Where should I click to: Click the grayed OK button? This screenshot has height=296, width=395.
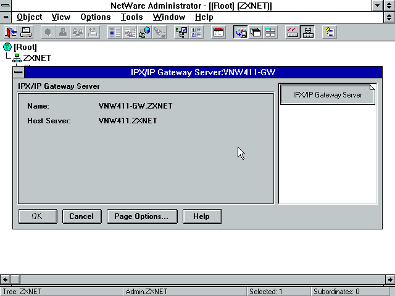click(38, 216)
